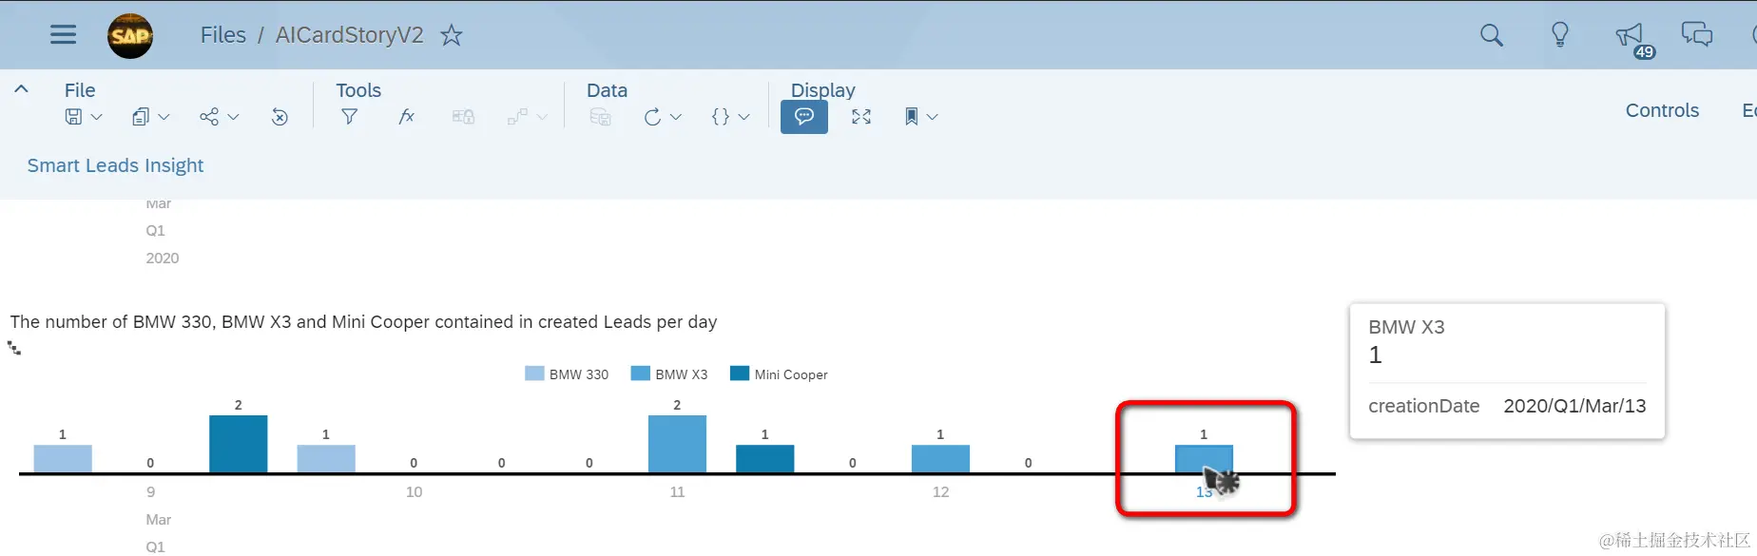
Task: Expand the Copy dropdown arrow
Action: [164, 117]
